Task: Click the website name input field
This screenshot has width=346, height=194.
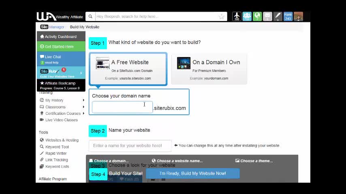Action: [130, 146]
